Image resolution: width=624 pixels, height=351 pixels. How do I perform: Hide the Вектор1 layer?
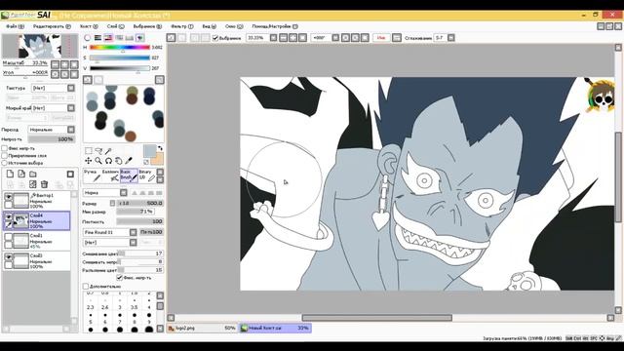(x=9, y=196)
